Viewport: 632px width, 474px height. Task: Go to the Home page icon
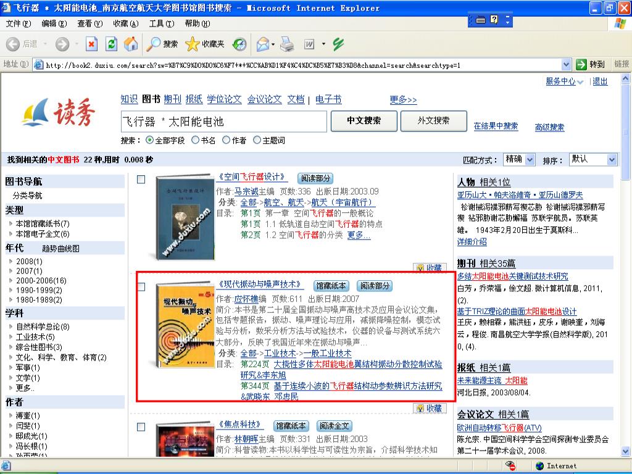tap(131, 44)
